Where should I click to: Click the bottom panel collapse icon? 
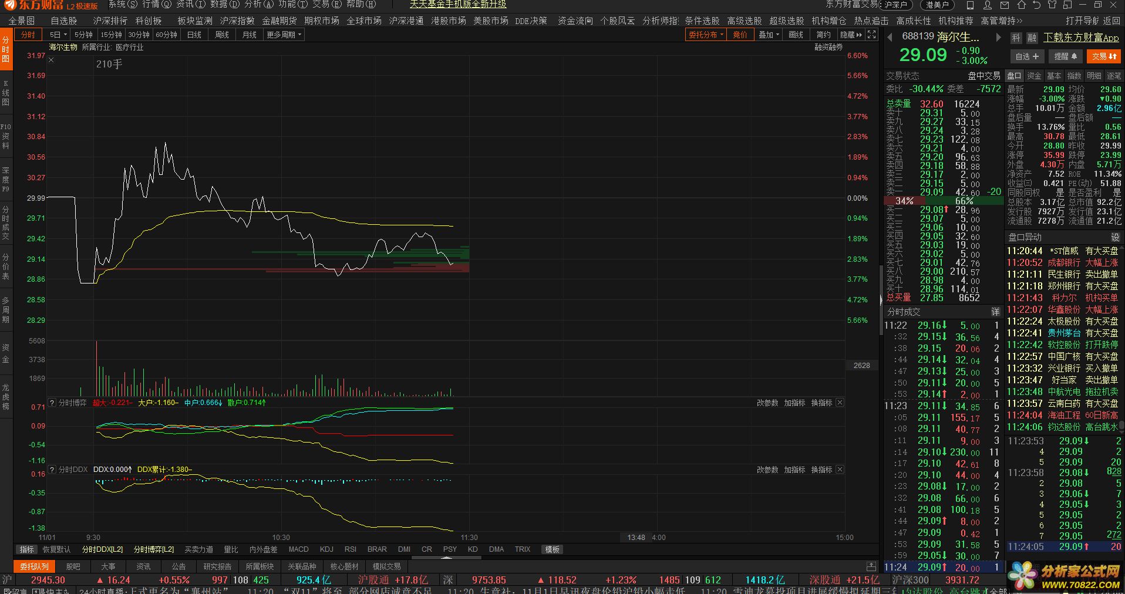pyautogui.click(x=871, y=566)
